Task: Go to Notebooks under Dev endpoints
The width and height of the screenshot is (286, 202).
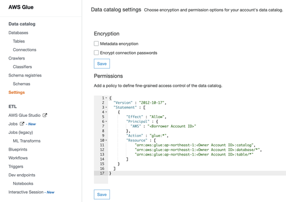Action: pos(23,183)
